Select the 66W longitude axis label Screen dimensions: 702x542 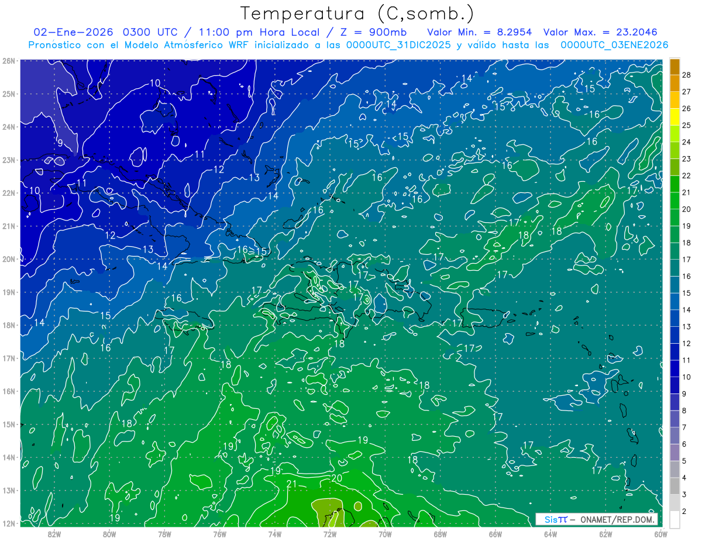click(x=495, y=534)
